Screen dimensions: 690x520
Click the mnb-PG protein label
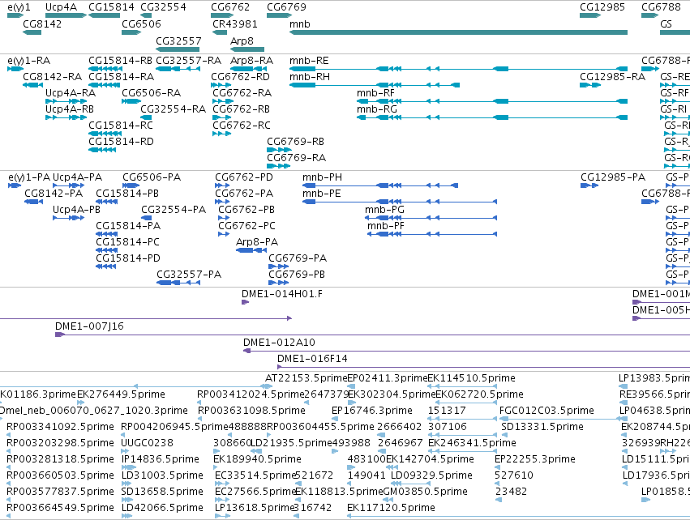[384, 210]
